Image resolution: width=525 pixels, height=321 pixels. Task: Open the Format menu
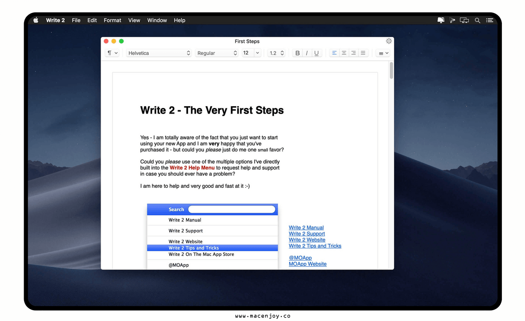pyautogui.click(x=112, y=20)
